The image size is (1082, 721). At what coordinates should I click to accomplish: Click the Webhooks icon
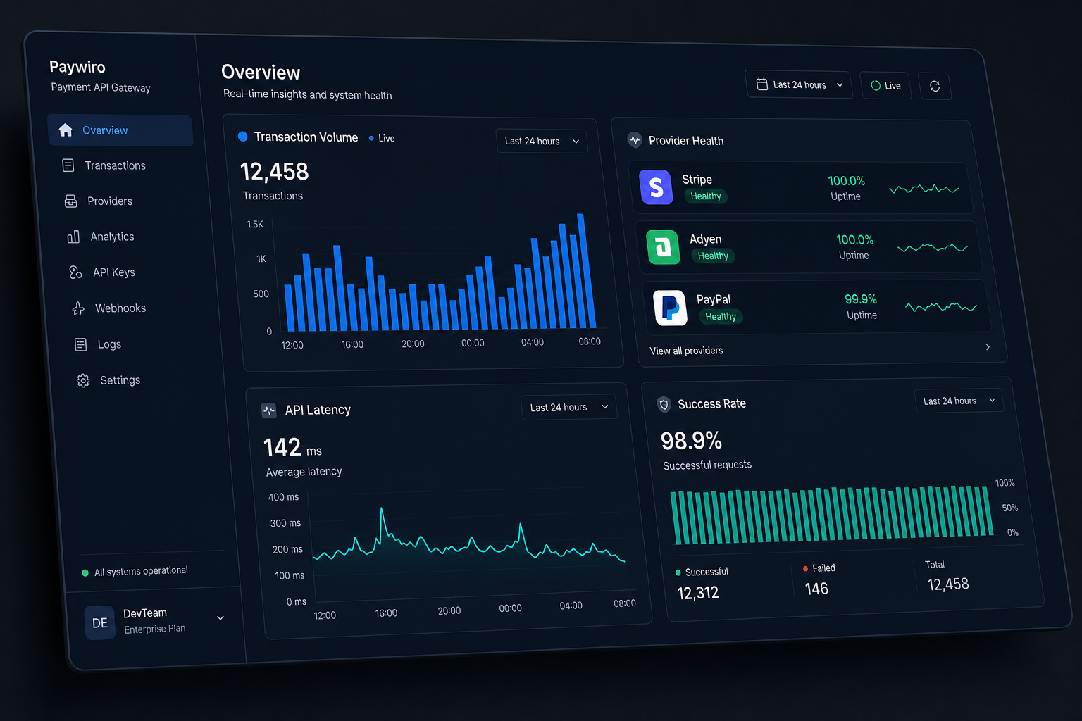[x=78, y=308]
